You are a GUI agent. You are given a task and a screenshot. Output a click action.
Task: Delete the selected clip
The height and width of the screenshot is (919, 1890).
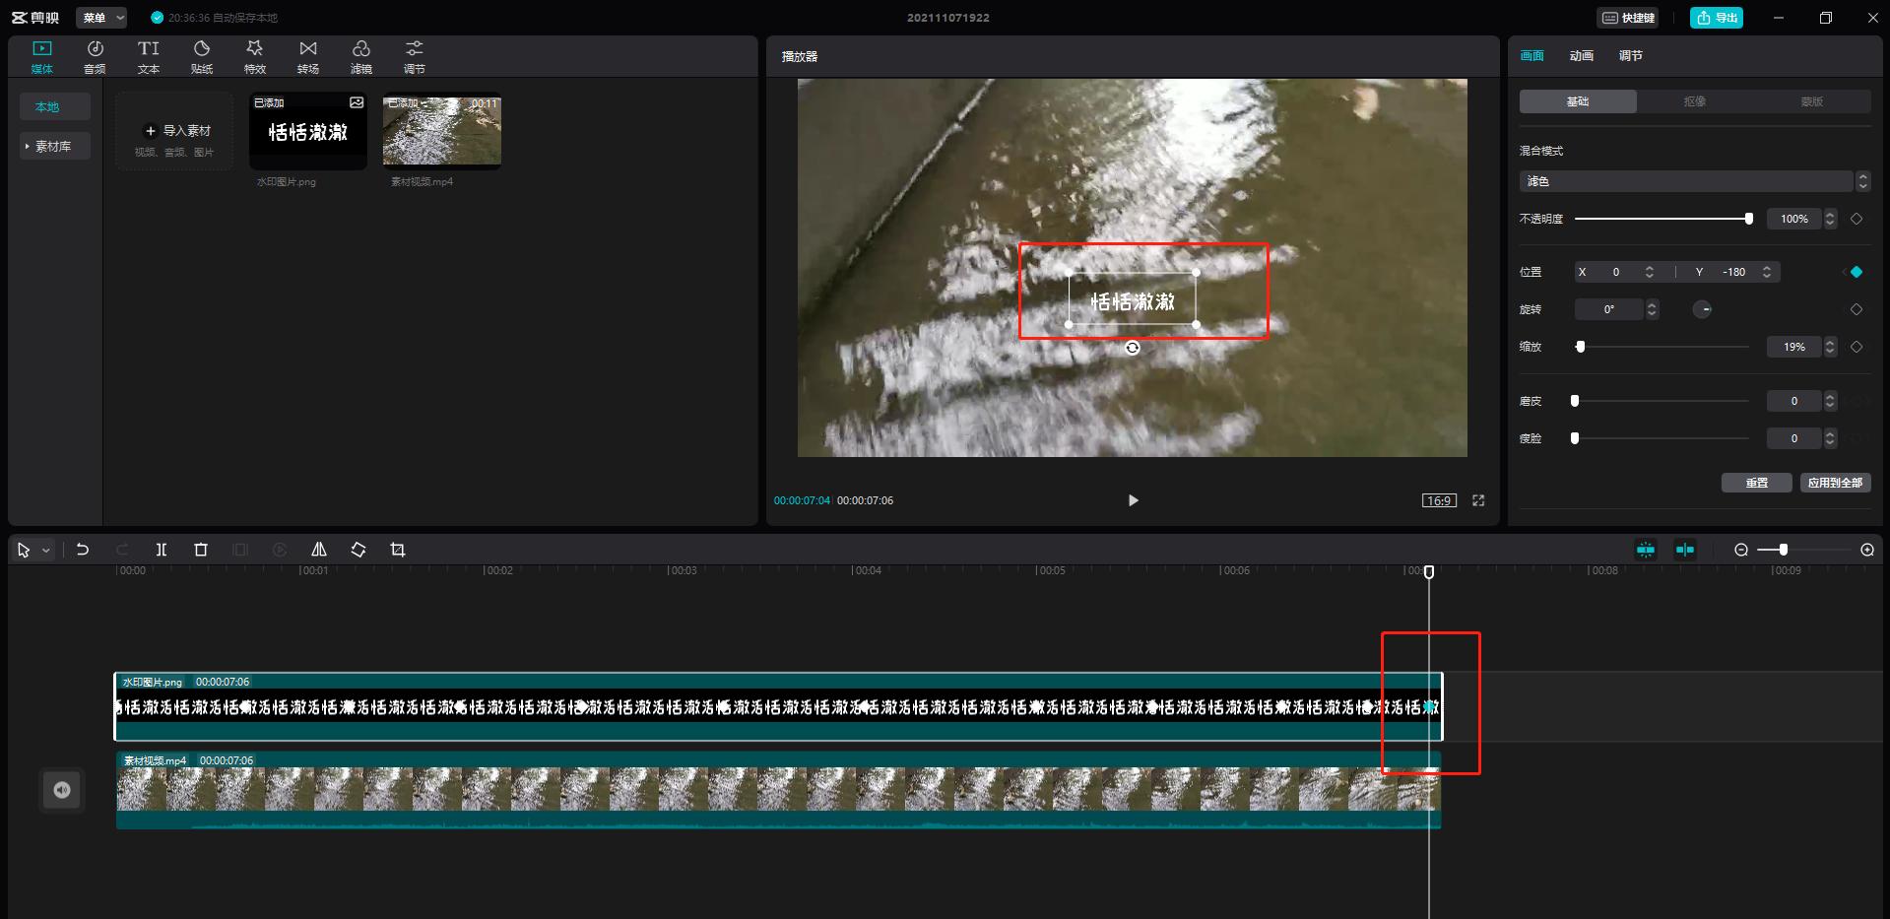pyautogui.click(x=201, y=550)
